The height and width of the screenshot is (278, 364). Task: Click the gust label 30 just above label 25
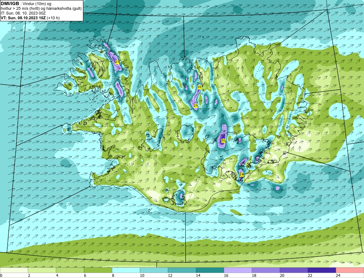click(x=199, y=87)
